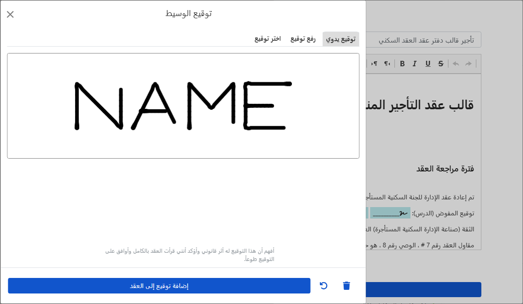The height and width of the screenshot is (304, 523).
Task: Toggle bold formatting in editor toolbar
Action: tap(402, 64)
